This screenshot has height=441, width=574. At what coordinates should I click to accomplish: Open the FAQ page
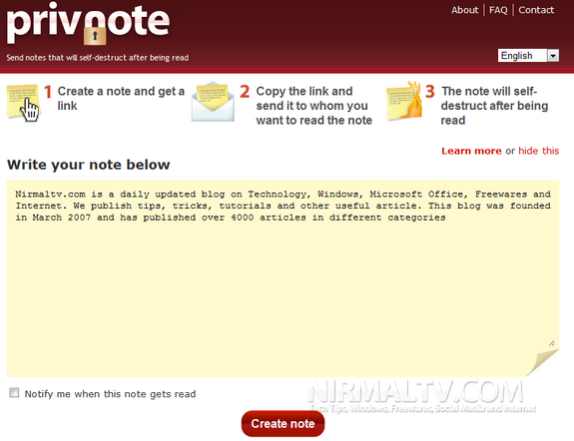pos(498,10)
